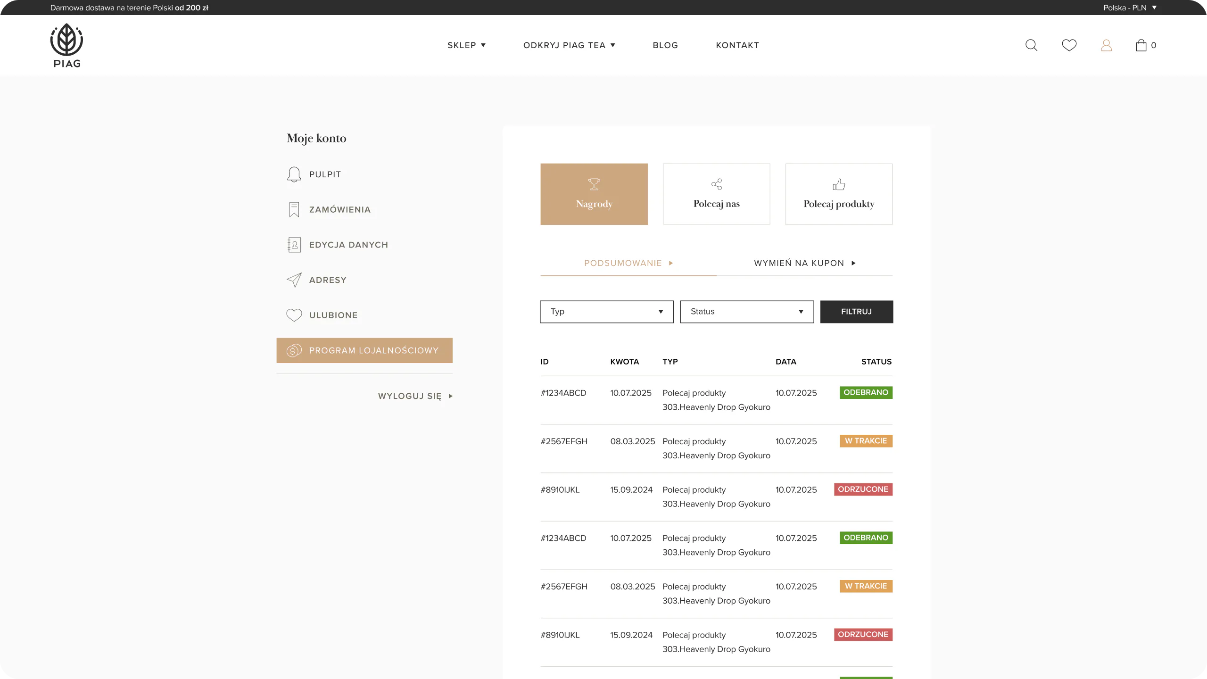Click the Filtruj button
Screen dimensions: 1207x679
point(857,312)
